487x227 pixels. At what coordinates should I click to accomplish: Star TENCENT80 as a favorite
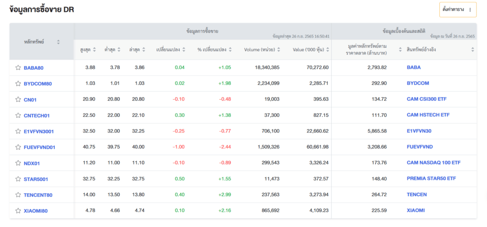tap(18, 195)
